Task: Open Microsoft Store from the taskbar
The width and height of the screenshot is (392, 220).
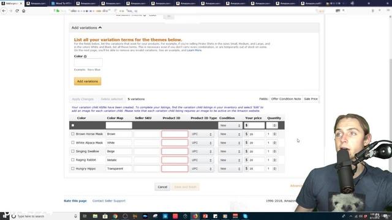Action: point(105,216)
